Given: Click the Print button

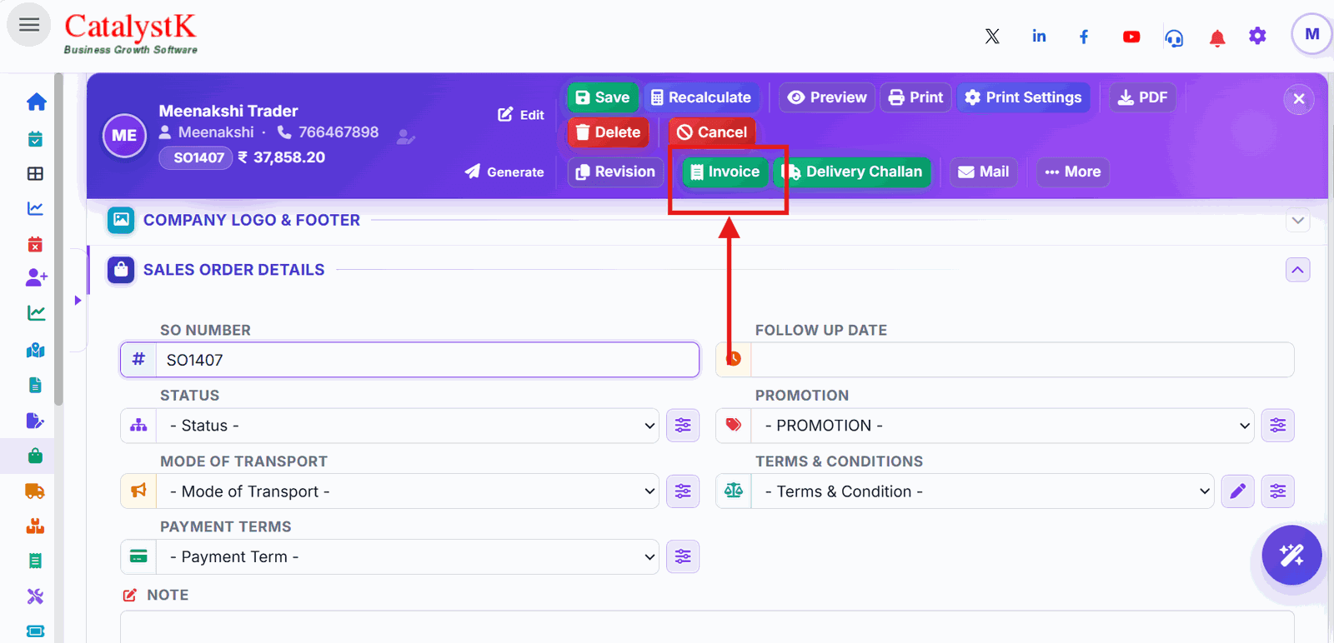Looking at the screenshot, I should coord(915,97).
